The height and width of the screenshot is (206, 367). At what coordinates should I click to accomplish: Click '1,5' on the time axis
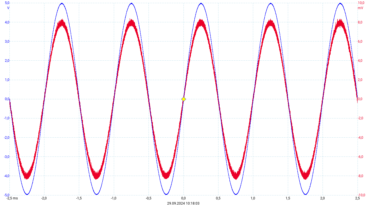click(x=288, y=198)
